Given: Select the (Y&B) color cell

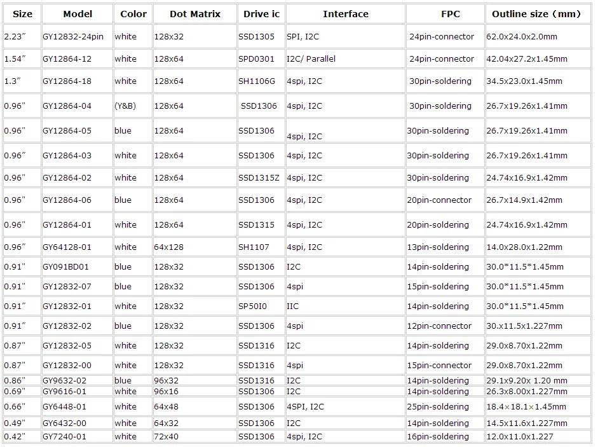Looking at the screenshot, I should click(125, 106).
